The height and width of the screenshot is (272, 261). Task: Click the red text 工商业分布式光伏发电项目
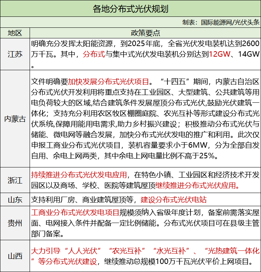tap(75, 212)
